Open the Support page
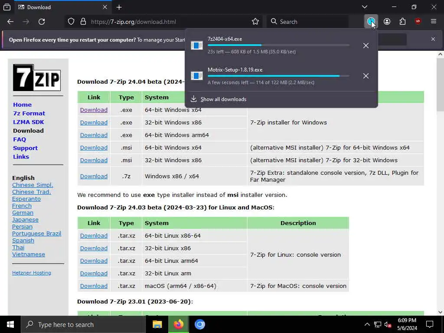 (x=25, y=148)
